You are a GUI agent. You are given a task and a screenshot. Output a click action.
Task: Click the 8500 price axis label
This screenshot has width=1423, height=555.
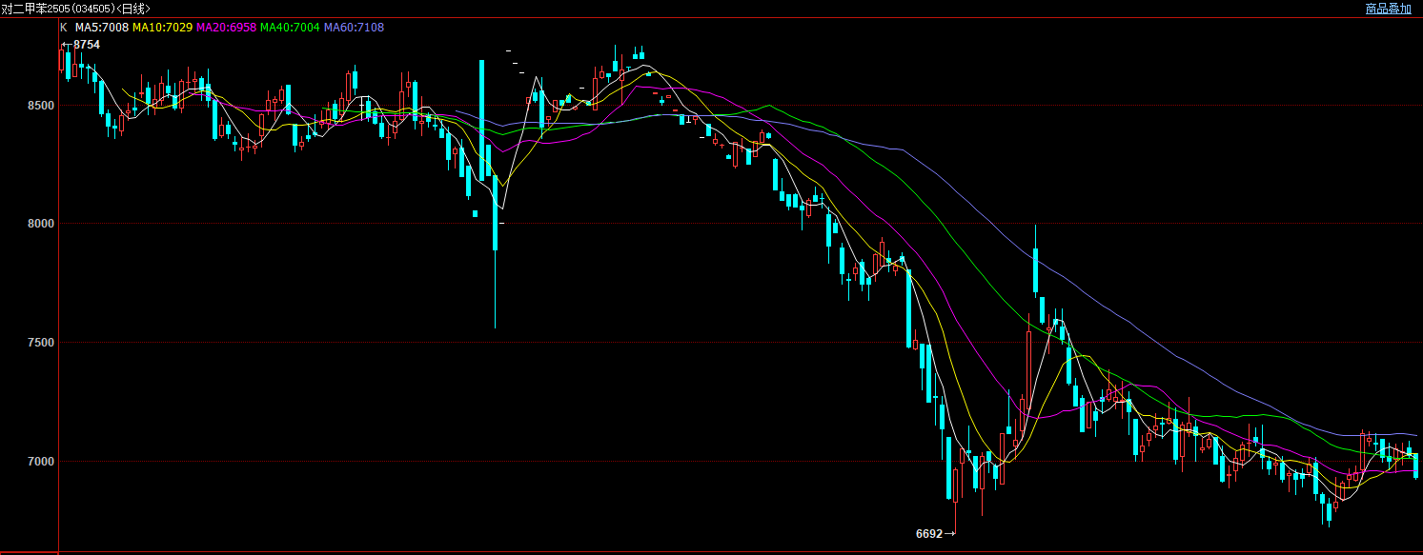click(40, 105)
